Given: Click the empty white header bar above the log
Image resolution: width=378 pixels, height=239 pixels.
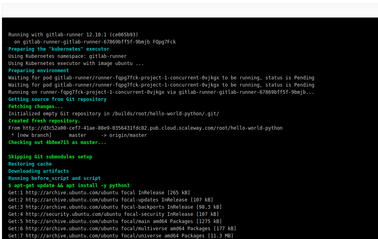Looking at the screenshot, I should (x=189, y=11).
